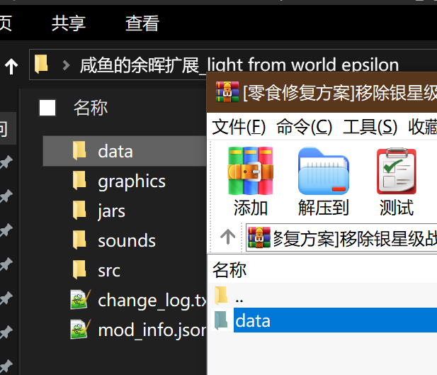The width and height of the screenshot is (437, 375).
Task: Open the 文件(F) menu in WinRAR
Action: coord(239,127)
